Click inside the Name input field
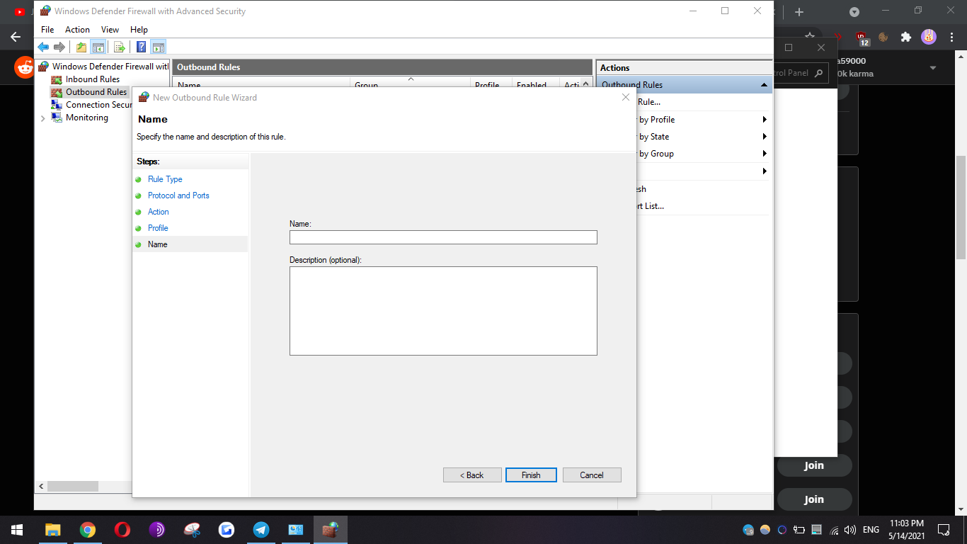The height and width of the screenshot is (544, 967). click(x=443, y=237)
